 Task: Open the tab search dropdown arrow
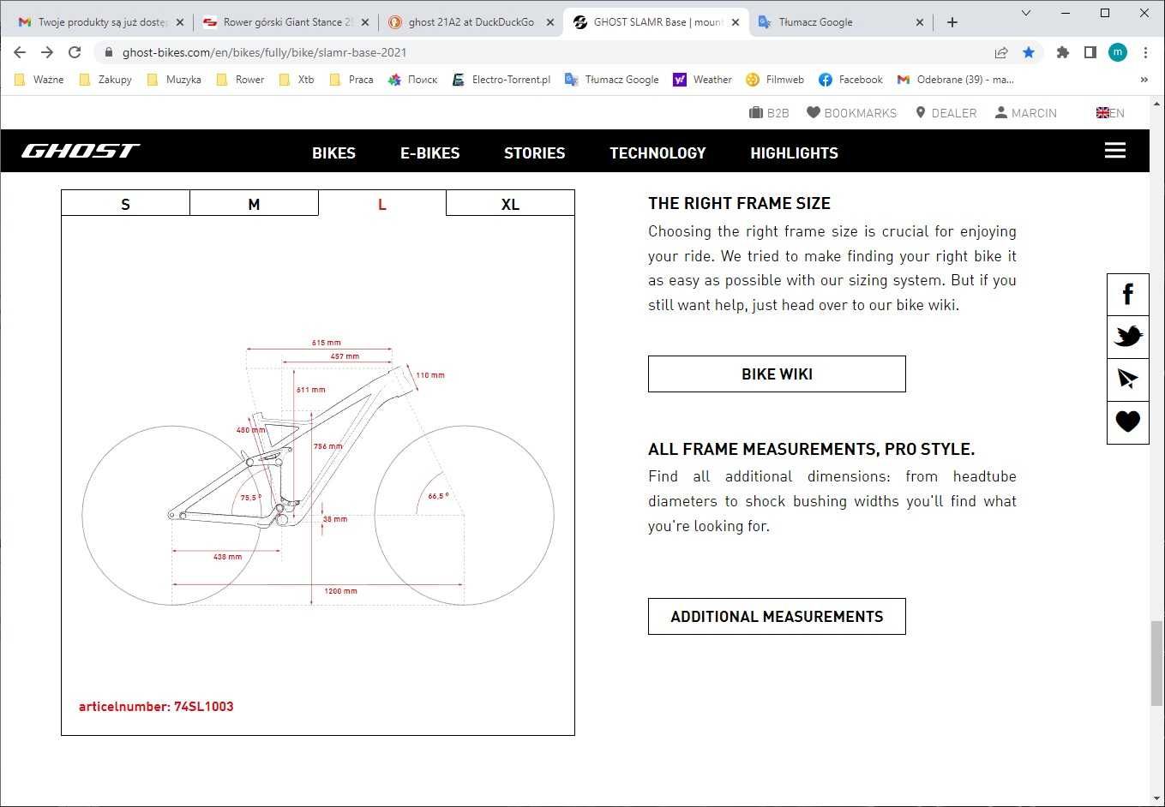(1026, 13)
